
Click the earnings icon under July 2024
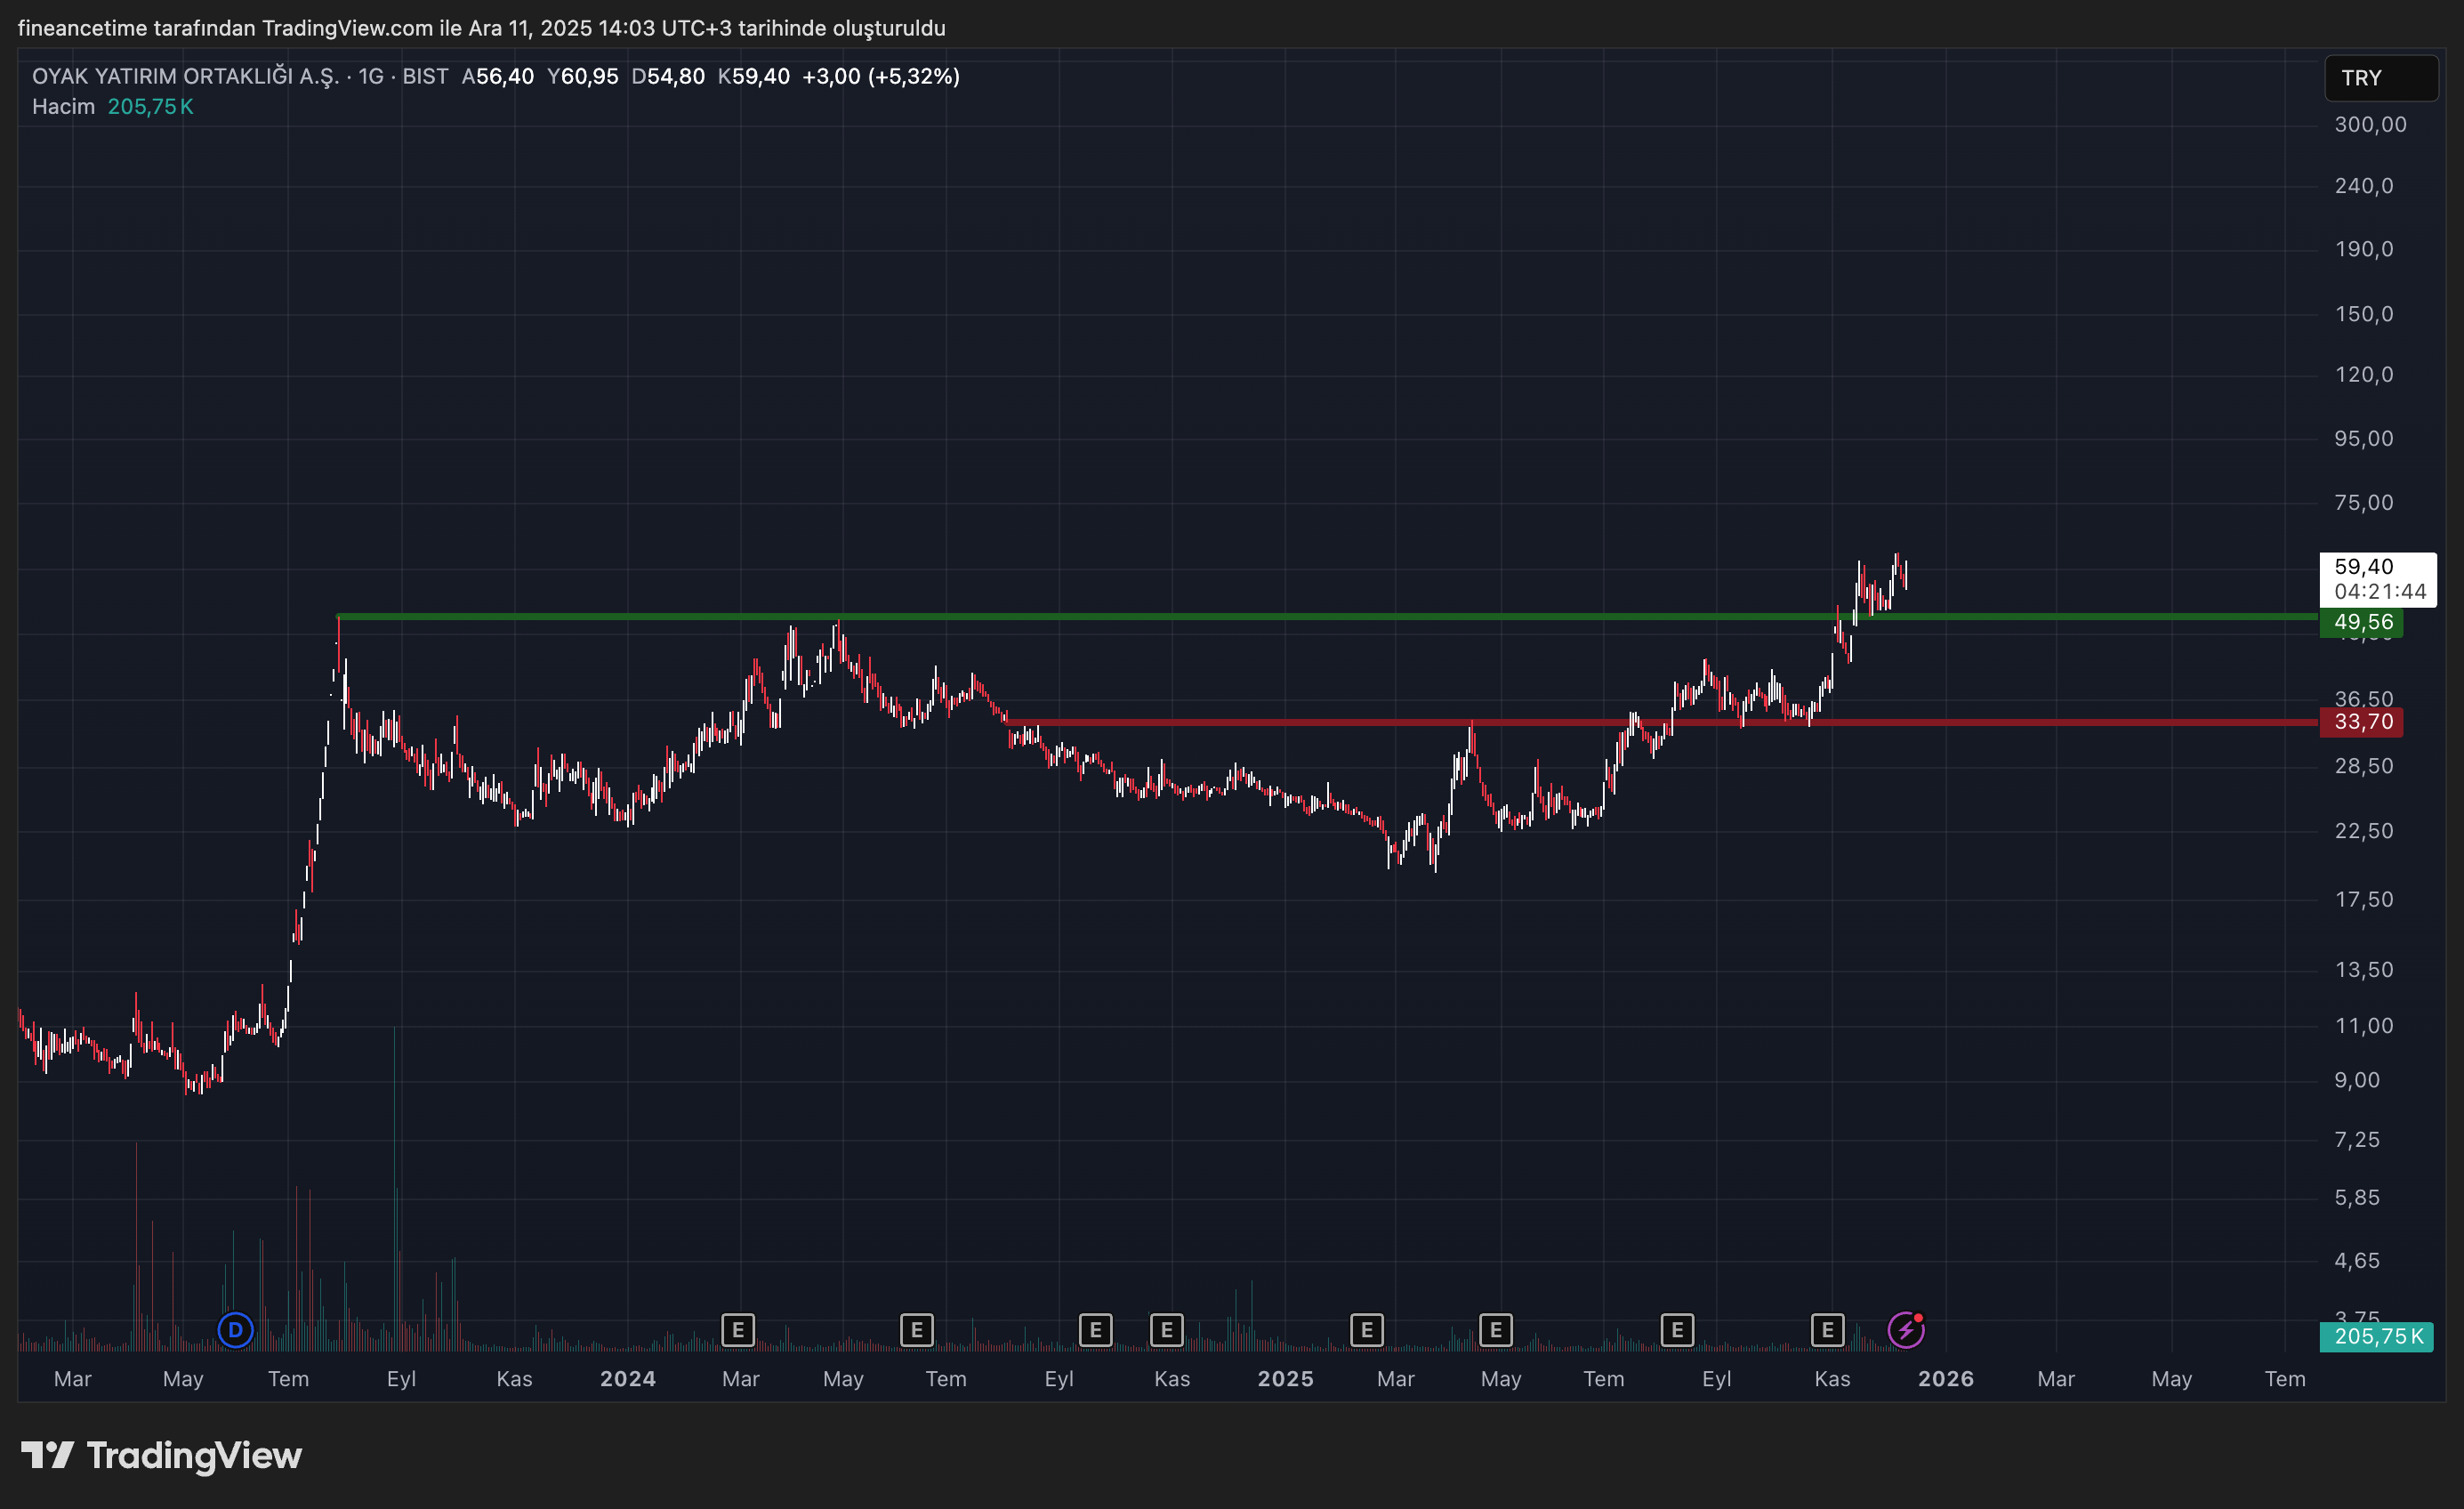(x=916, y=1330)
